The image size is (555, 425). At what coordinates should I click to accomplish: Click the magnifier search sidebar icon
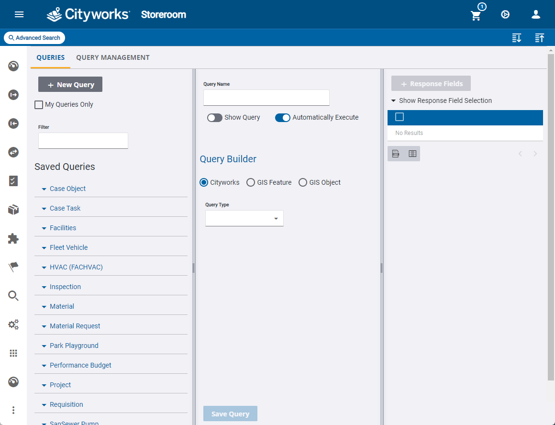pyautogui.click(x=13, y=296)
